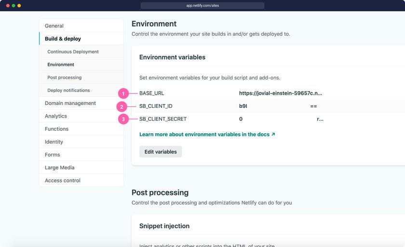
Task: Click the pink annotation marker 1
Action: pos(123,93)
